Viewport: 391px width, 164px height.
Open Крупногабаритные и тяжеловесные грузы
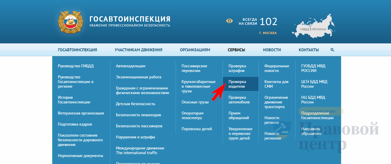click(x=198, y=87)
